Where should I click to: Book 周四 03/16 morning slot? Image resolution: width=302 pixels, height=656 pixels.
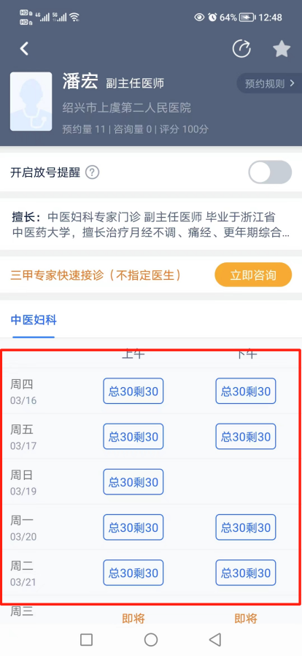click(x=133, y=391)
